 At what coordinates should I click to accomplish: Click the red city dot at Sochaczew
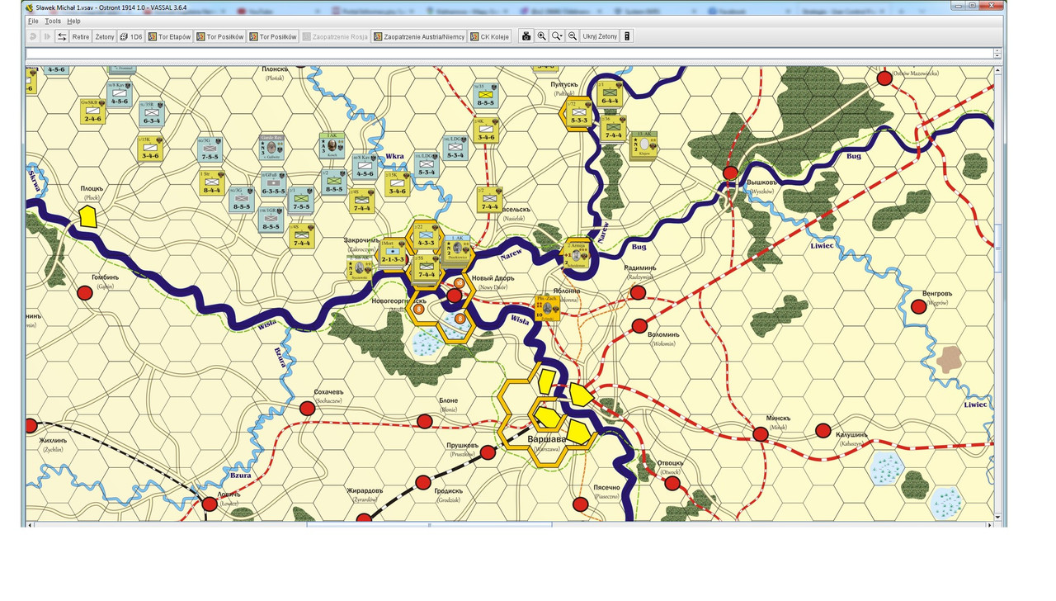307,408
